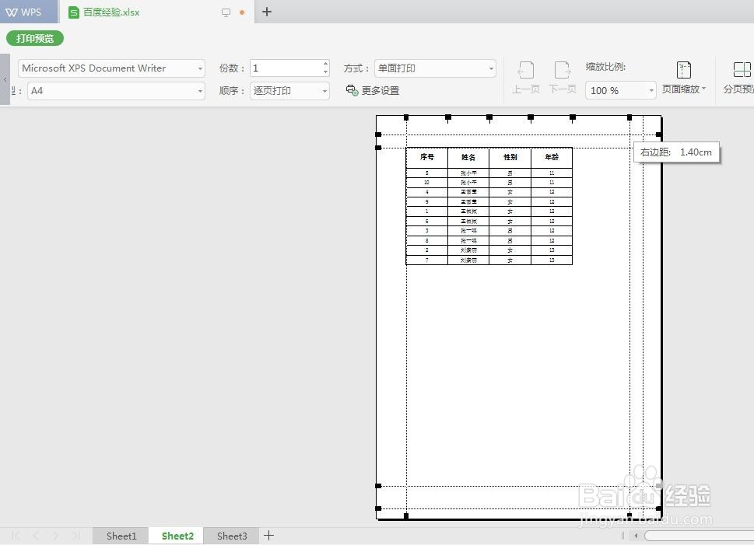Open the 逐页打印 print order dropdown
The height and width of the screenshot is (545, 754).
tap(326, 90)
